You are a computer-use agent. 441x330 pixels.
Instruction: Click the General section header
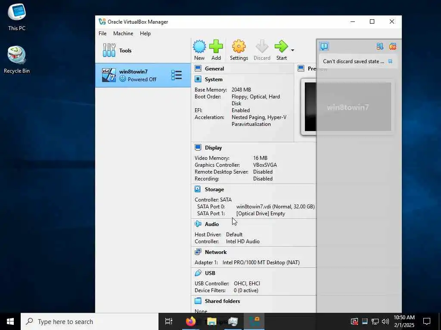[x=214, y=69]
